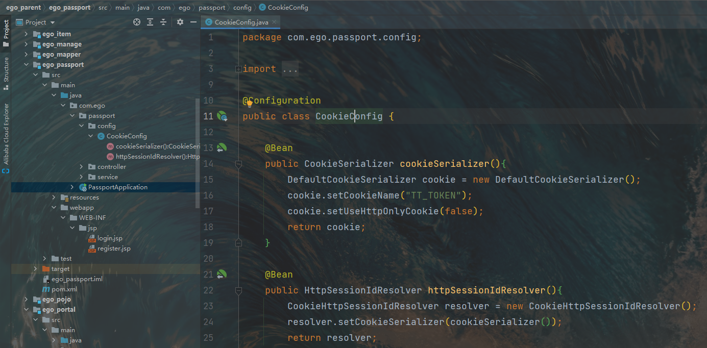This screenshot has width=707, height=348.
Task: Toggle the Project tool window side tab
Action: [6, 33]
